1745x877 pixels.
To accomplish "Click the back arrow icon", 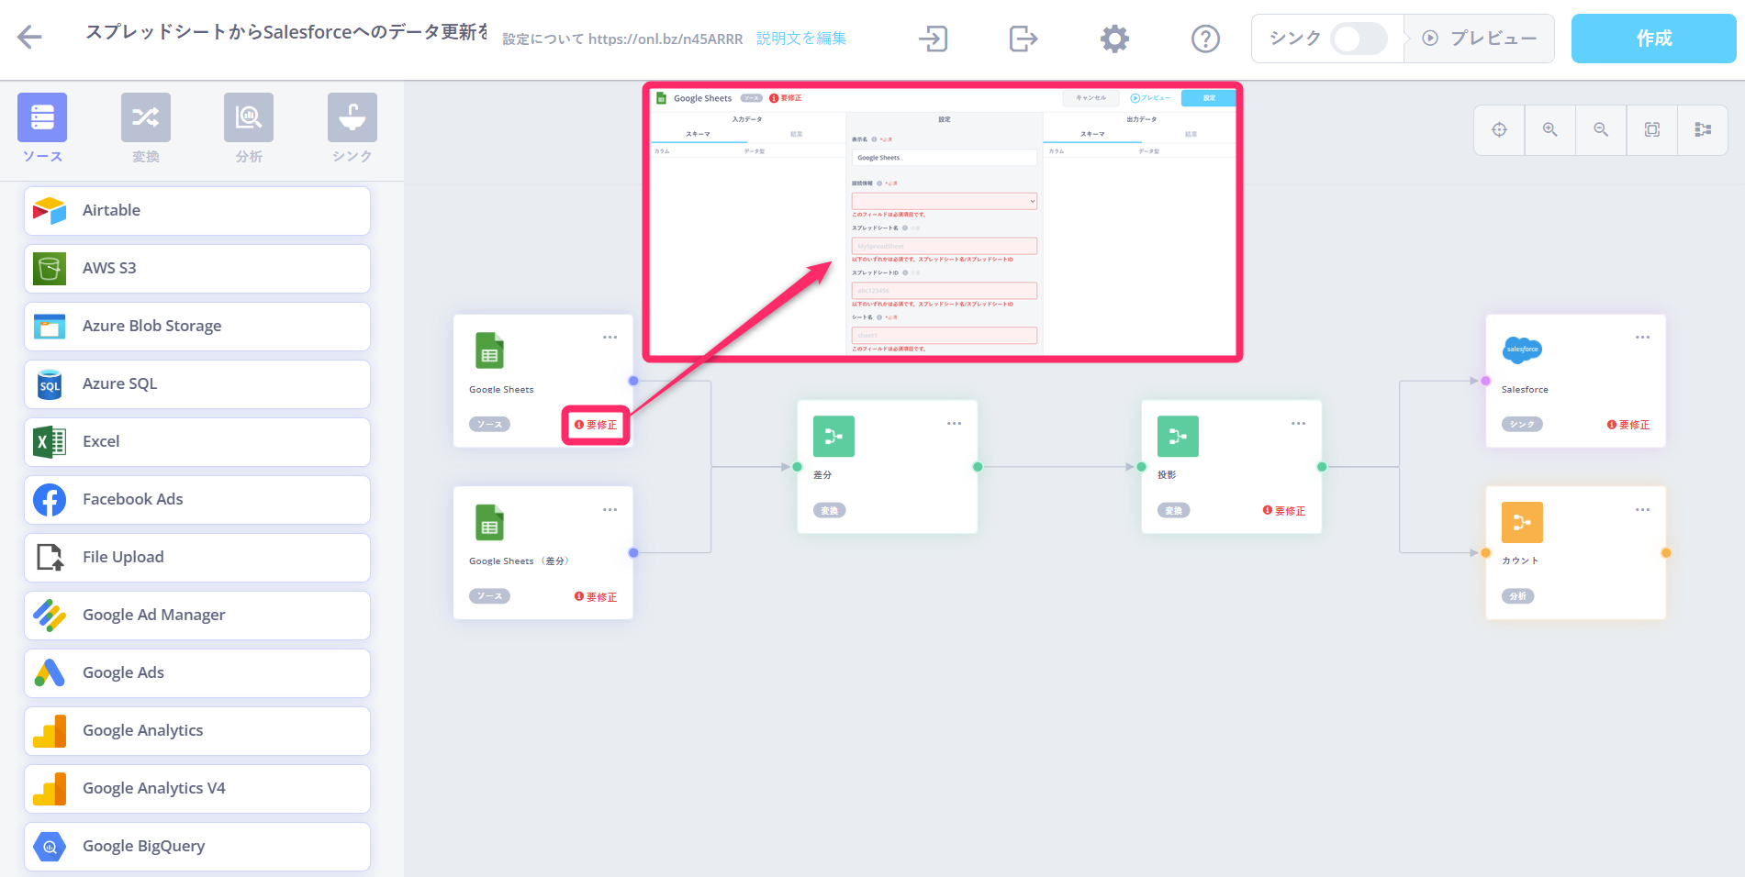I will pos(30,37).
